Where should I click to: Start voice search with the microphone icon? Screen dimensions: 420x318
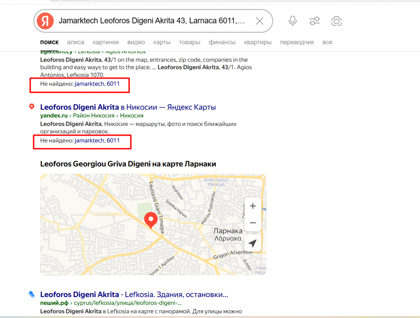292,21
